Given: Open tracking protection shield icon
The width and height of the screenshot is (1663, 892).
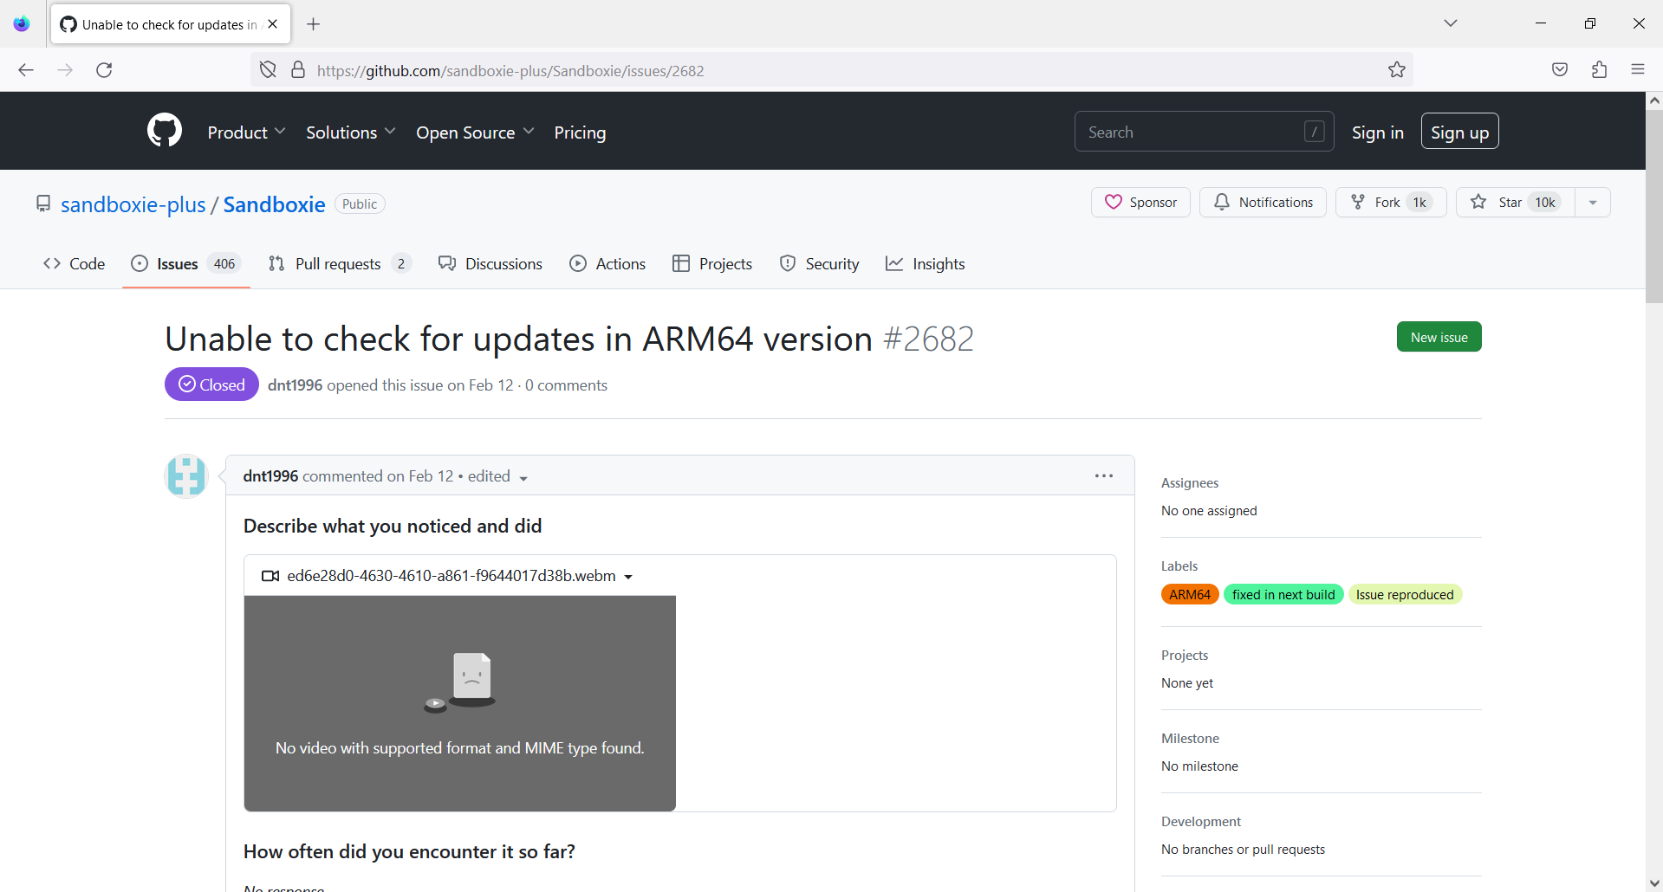Looking at the screenshot, I should 269,70.
